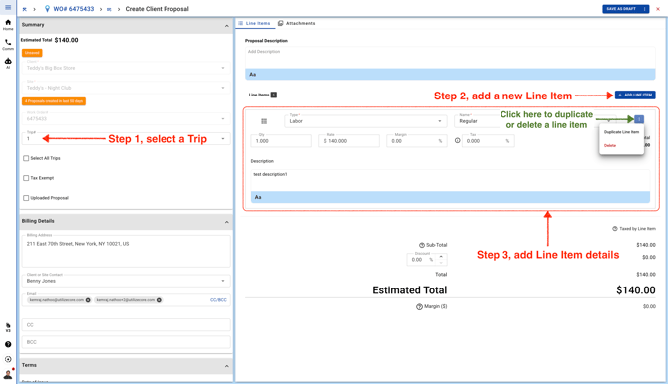668x384 pixels.
Task: Check the Select All Trips checkbox
Action: tap(26, 158)
